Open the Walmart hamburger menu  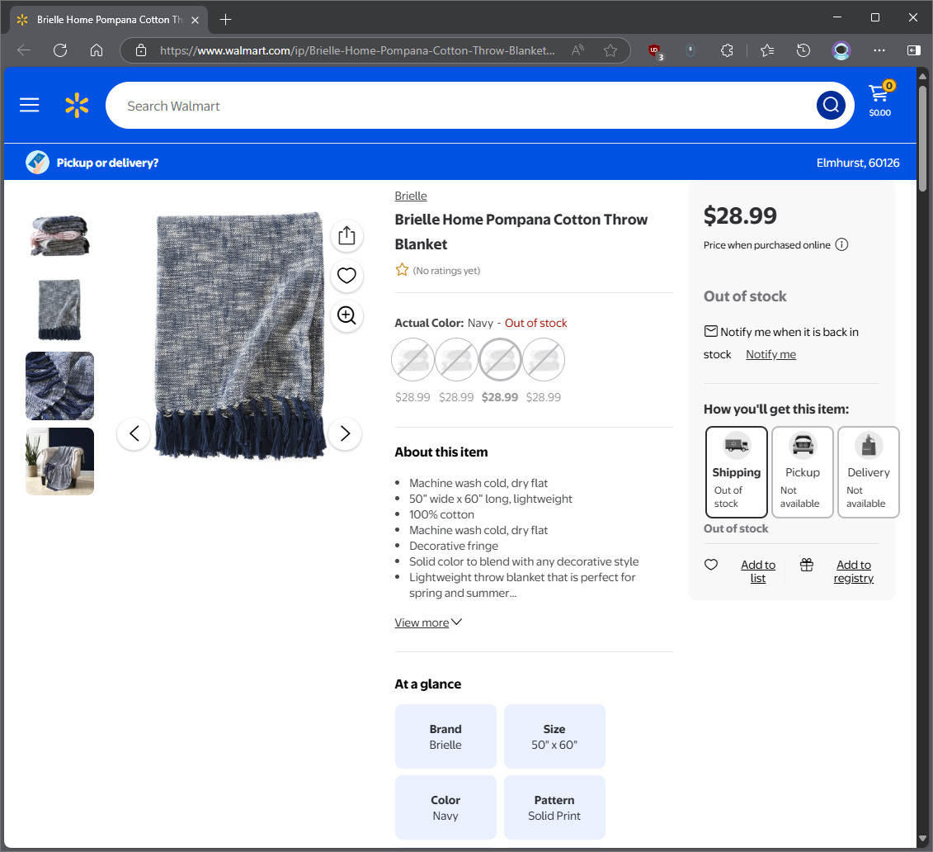click(29, 106)
